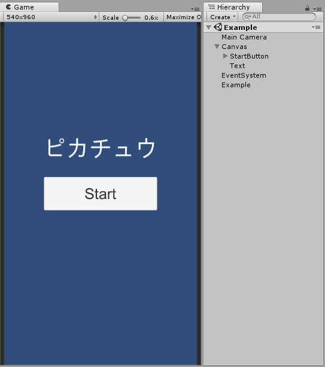Expand the StartButton tree arrow

[x=226, y=56]
